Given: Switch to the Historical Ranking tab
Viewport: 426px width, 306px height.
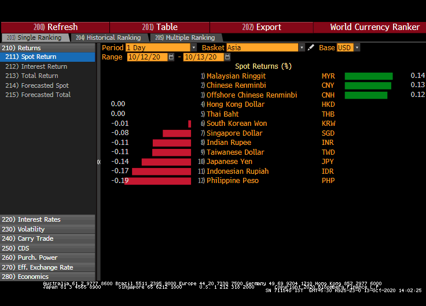Looking at the screenshot, I should point(108,38).
